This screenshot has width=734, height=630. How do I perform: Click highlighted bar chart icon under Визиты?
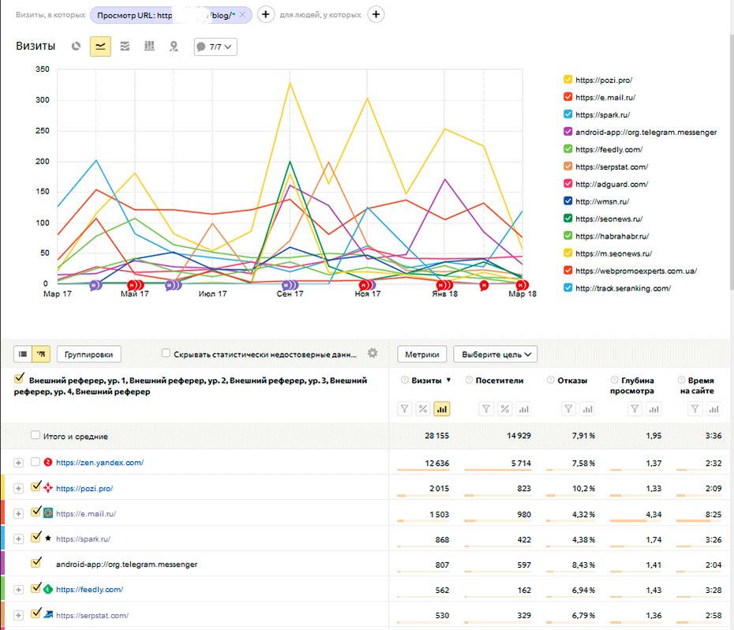click(x=441, y=410)
